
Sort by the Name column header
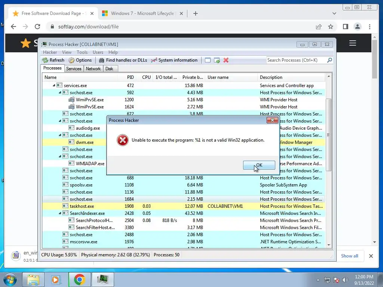coord(80,77)
